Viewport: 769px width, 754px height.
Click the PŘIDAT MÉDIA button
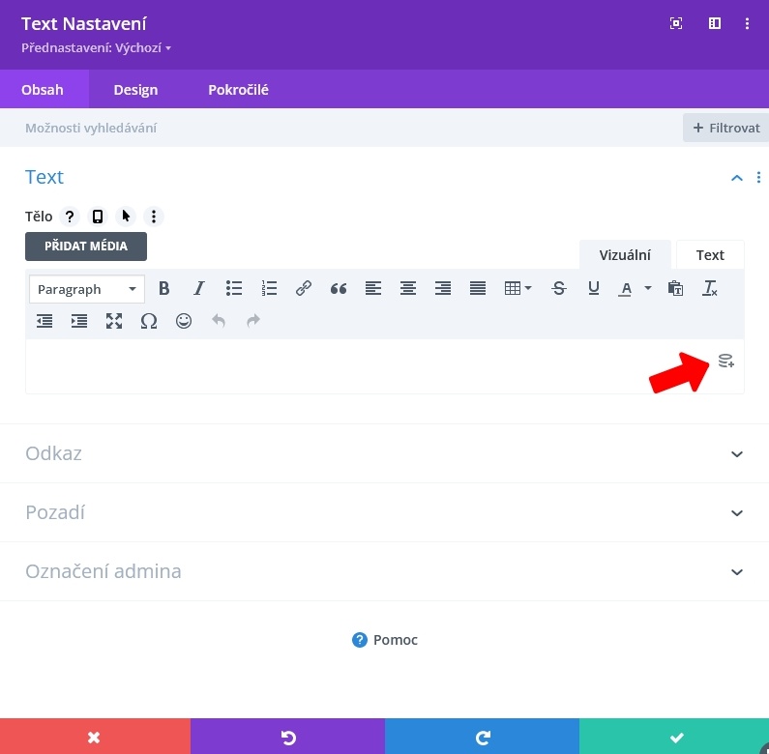coord(86,246)
